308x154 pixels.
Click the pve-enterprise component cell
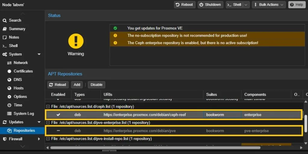256,131
